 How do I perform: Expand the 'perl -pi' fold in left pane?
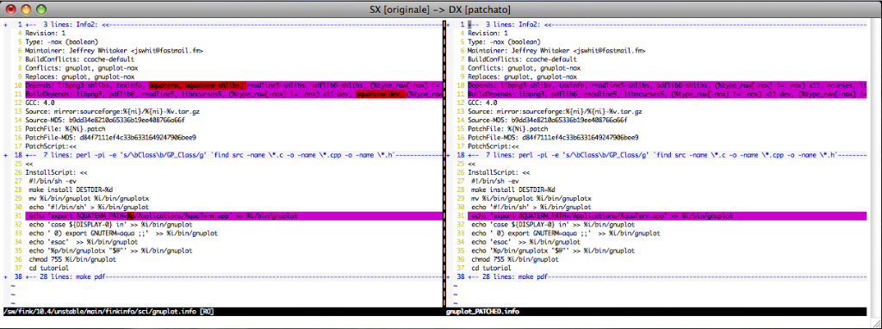pyautogui.click(x=5, y=154)
